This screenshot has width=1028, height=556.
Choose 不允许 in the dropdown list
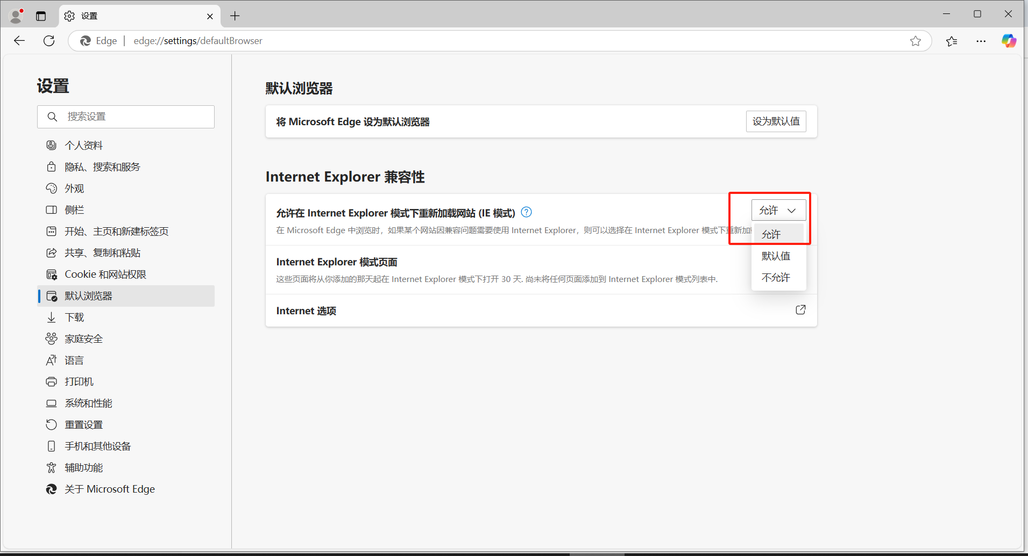[778, 278]
